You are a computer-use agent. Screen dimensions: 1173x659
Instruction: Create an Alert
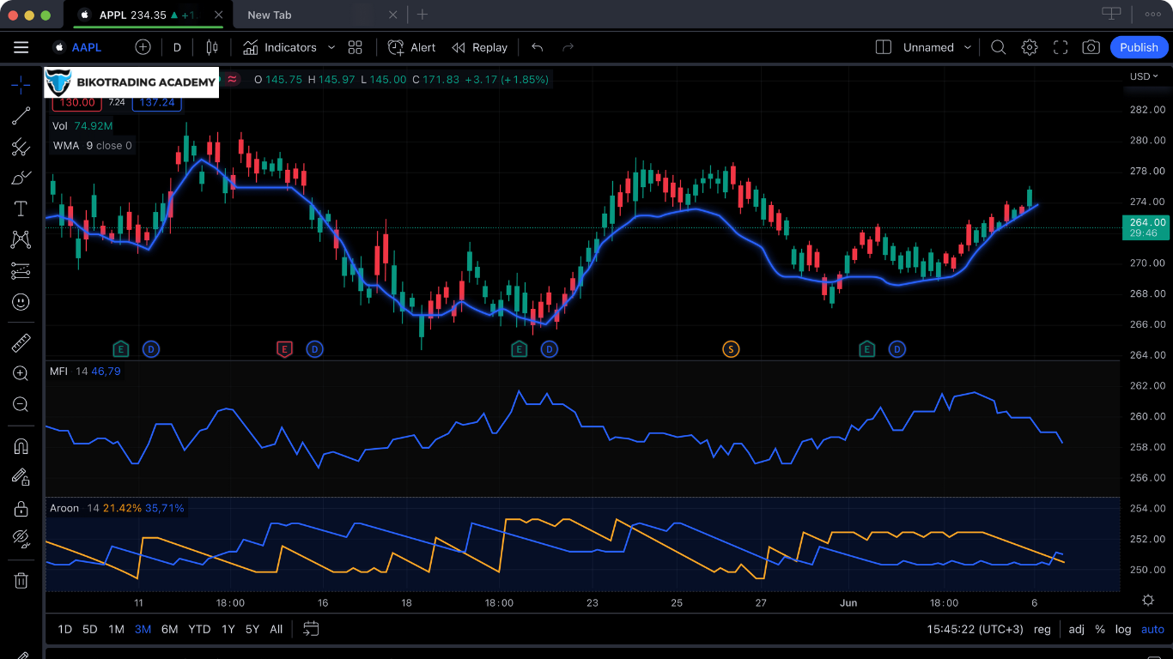coord(411,47)
